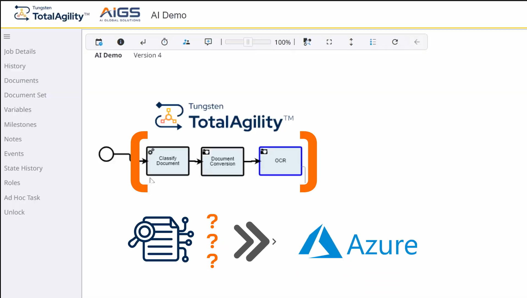Click the Classify Document activity box
The height and width of the screenshot is (298, 527).
[x=168, y=161]
